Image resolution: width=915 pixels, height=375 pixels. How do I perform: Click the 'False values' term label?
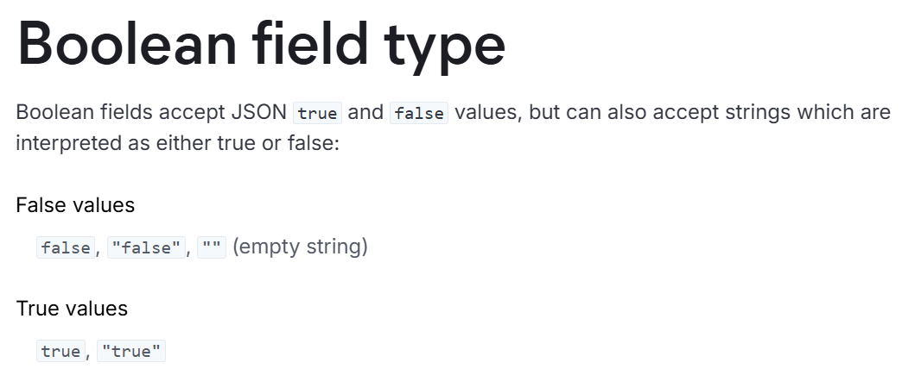pos(75,205)
